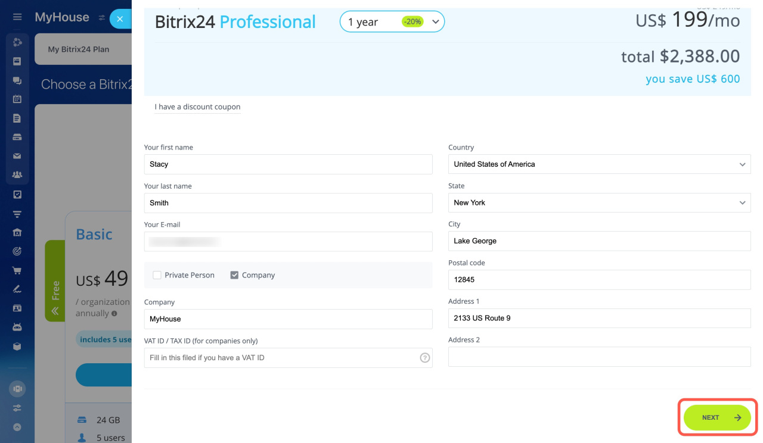Click the MyHouse title in header
The image size is (763, 443).
point(62,17)
